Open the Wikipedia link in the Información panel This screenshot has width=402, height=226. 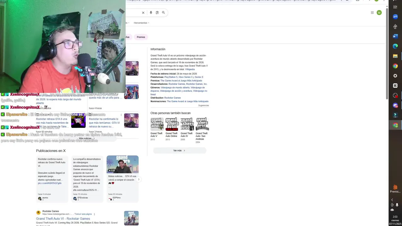click(190, 69)
